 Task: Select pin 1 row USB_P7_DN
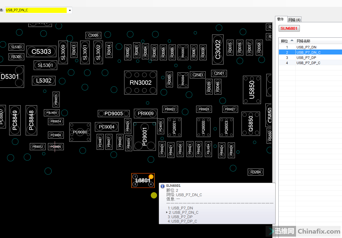click(306, 47)
